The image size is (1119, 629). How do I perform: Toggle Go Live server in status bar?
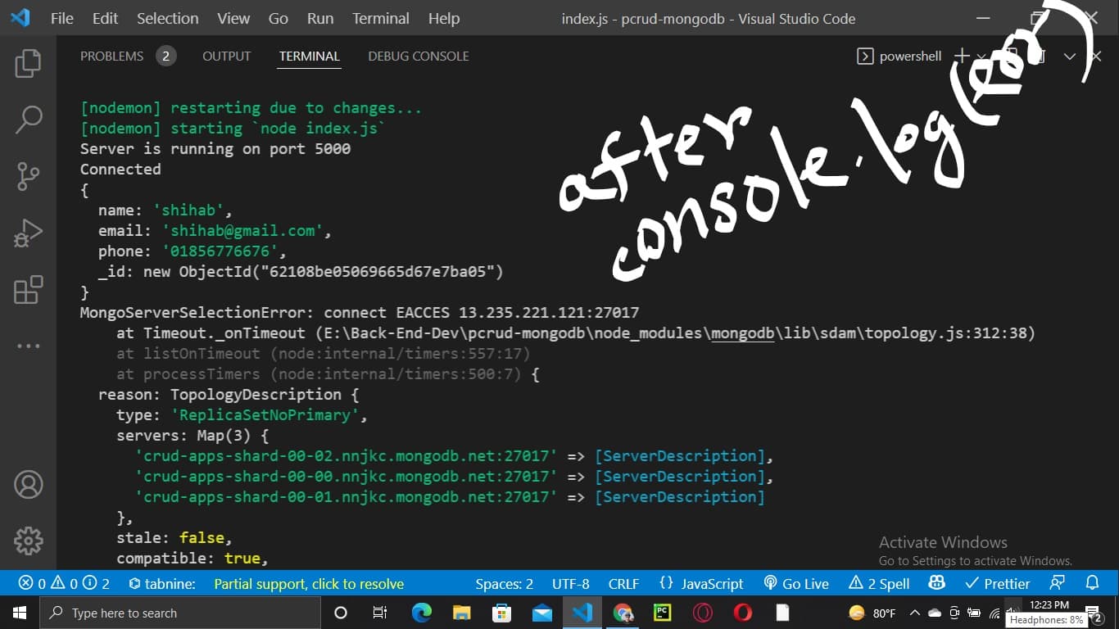click(796, 583)
